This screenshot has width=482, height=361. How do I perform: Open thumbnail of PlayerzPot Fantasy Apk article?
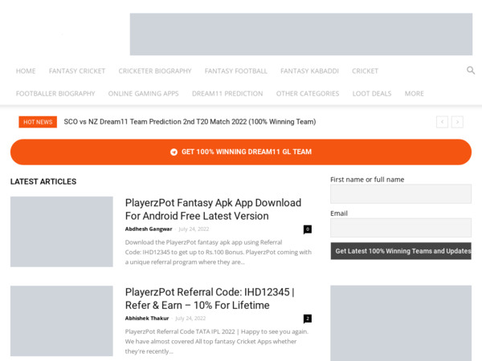tap(62, 232)
